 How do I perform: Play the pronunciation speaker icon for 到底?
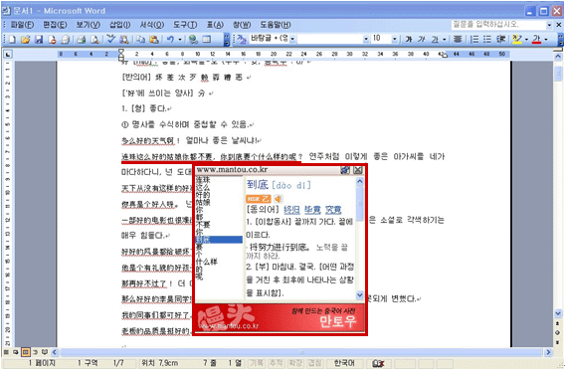(x=279, y=199)
